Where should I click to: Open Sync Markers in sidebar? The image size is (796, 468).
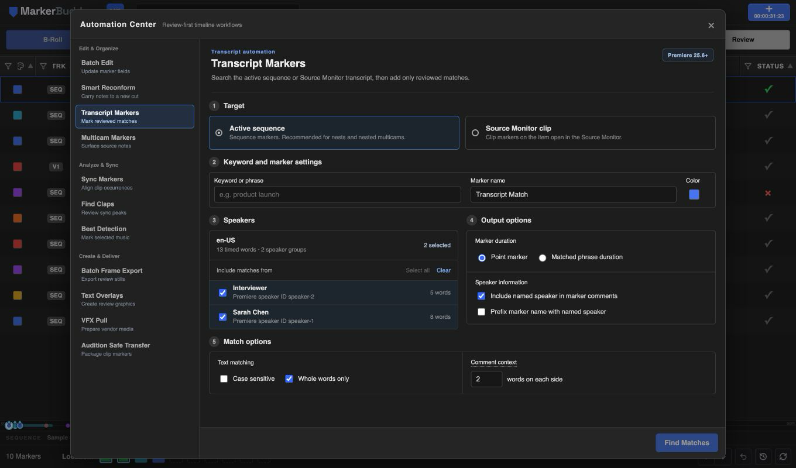tap(135, 183)
